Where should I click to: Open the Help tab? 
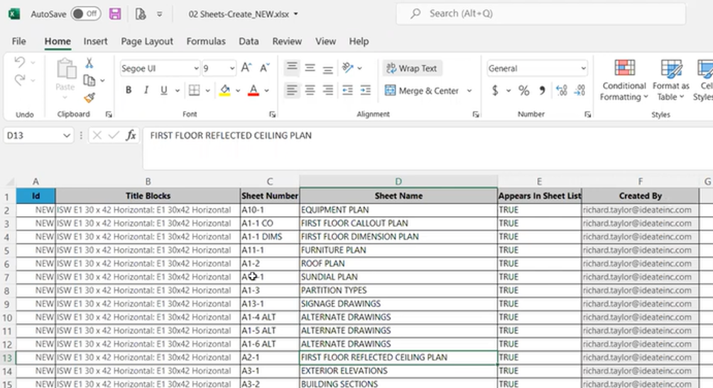pos(359,41)
